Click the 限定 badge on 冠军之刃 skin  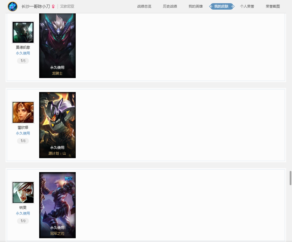(68, 179)
